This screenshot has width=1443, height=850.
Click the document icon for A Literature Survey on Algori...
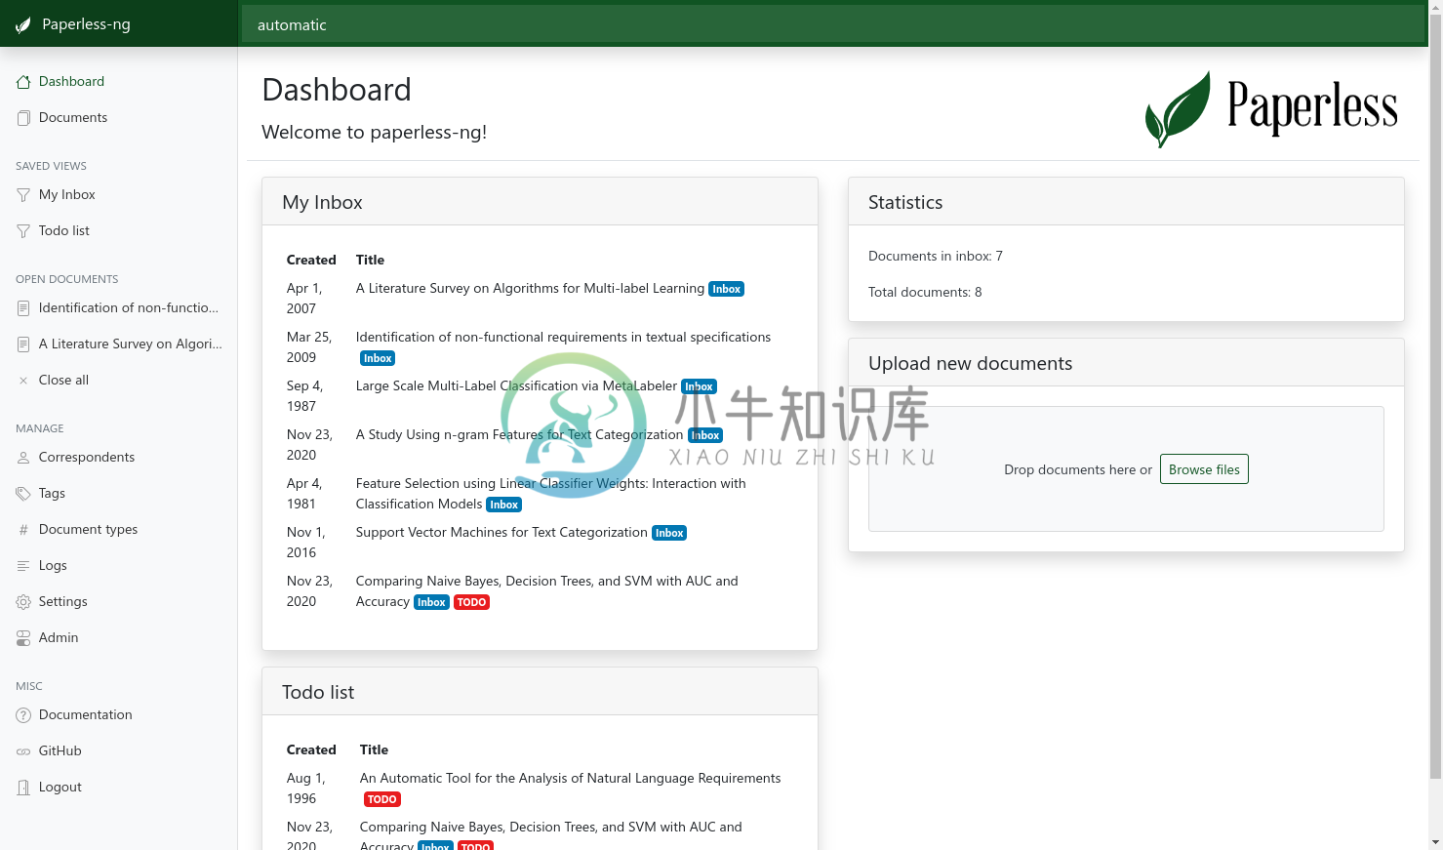pyautogui.click(x=23, y=344)
